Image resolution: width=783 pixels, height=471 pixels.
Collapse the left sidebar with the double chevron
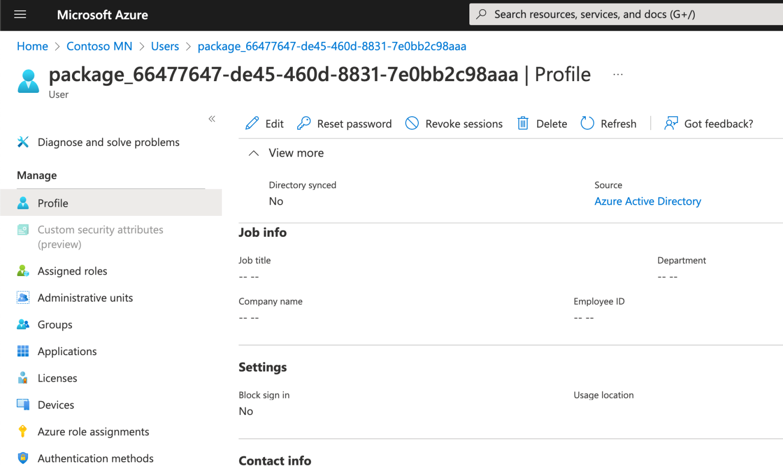coord(212,118)
